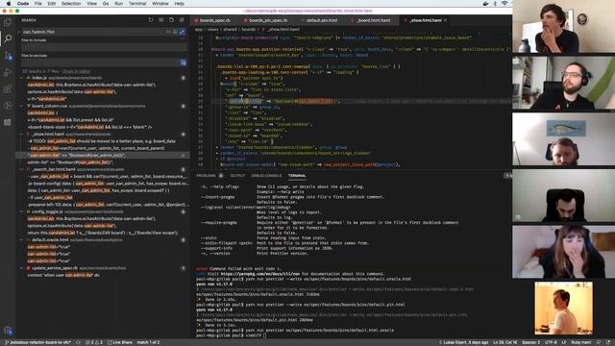Click the Bluetooth icon in menu bar
615x346 pixels.
[495, 4]
